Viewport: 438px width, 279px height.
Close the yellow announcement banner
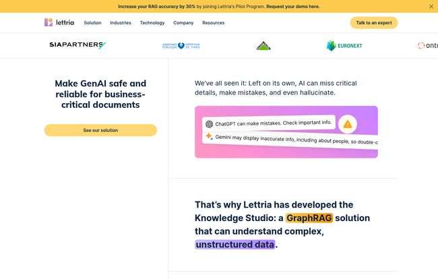(x=431, y=7)
